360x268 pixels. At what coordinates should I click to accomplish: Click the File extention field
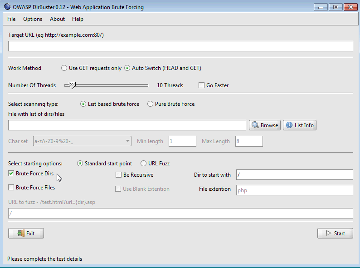tap(295, 190)
